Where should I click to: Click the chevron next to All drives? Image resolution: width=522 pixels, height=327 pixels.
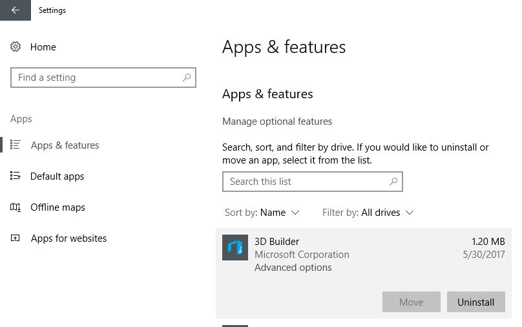coord(410,213)
